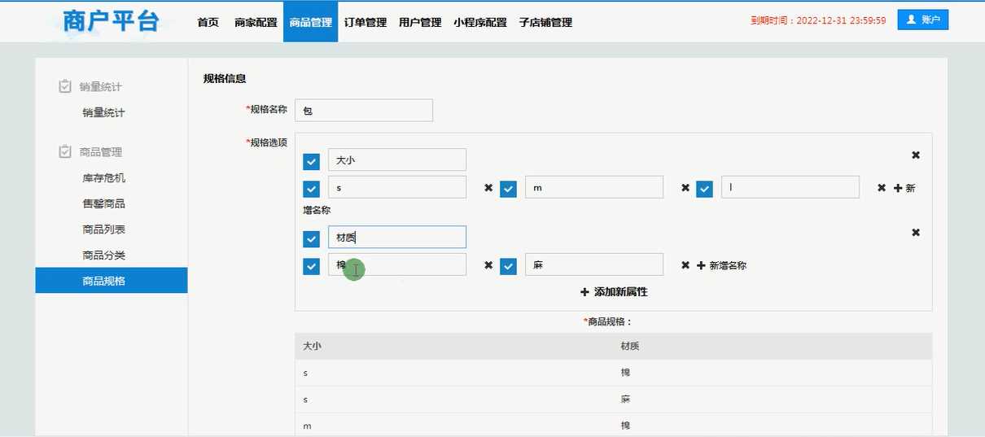Remove the 's' option using its X icon
985x437 pixels.
click(x=488, y=188)
